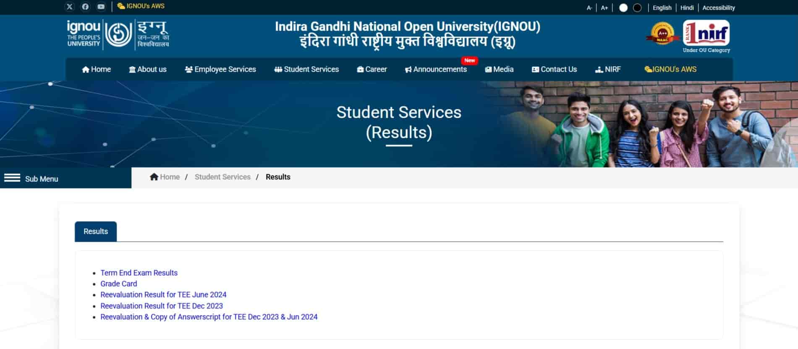
Task: Click Home in the breadcrumb
Action: pyautogui.click(x=165, y=177)
